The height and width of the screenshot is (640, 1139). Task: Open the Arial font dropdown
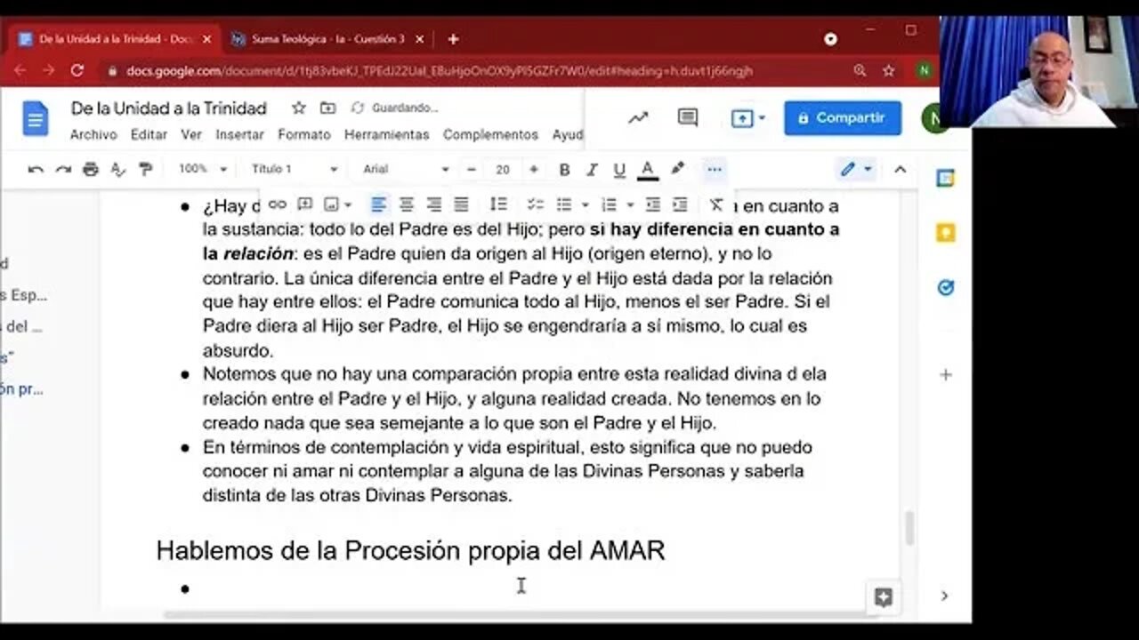(x=406, y=169)
